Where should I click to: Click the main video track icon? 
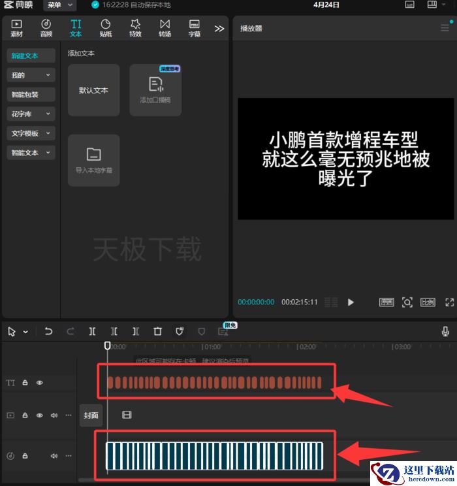coord(10,415)
